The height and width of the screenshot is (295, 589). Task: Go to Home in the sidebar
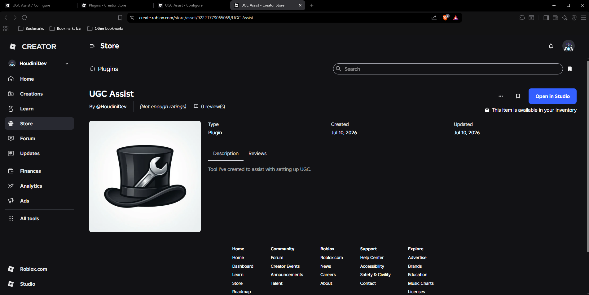tap(39, 79)
